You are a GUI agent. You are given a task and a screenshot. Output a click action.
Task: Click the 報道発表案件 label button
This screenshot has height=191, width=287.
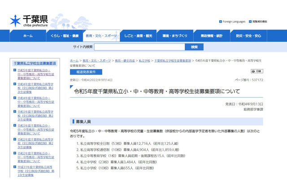[86, 72]
